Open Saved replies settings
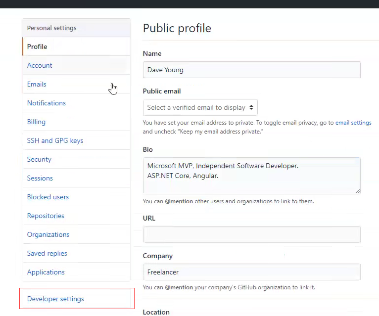This screenshot has width=379, height=316. (47, 253)
